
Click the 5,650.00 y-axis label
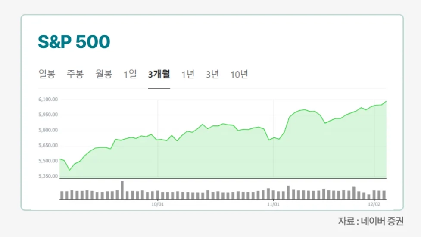click(x=48, y=145)
